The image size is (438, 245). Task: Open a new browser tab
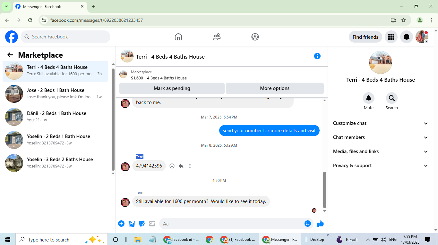tap(94, 6)
